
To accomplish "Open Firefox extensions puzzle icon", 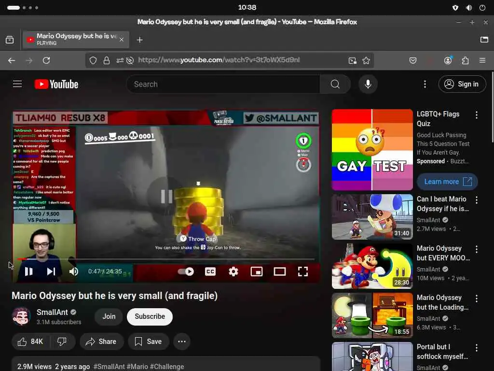I will click(x=465, y=60).
